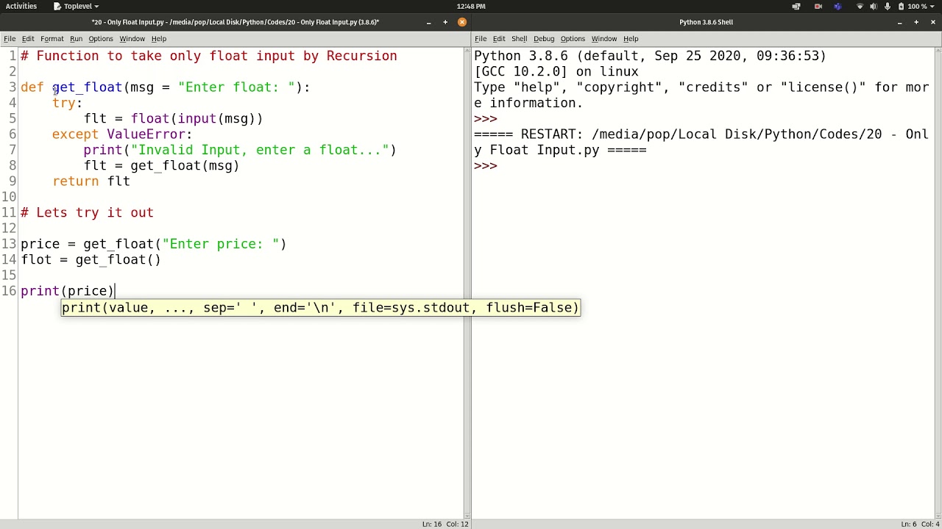This screenshot has height=529, width=942.
Task: Open the editor's Window menu
Action: (x=132, y=38)
